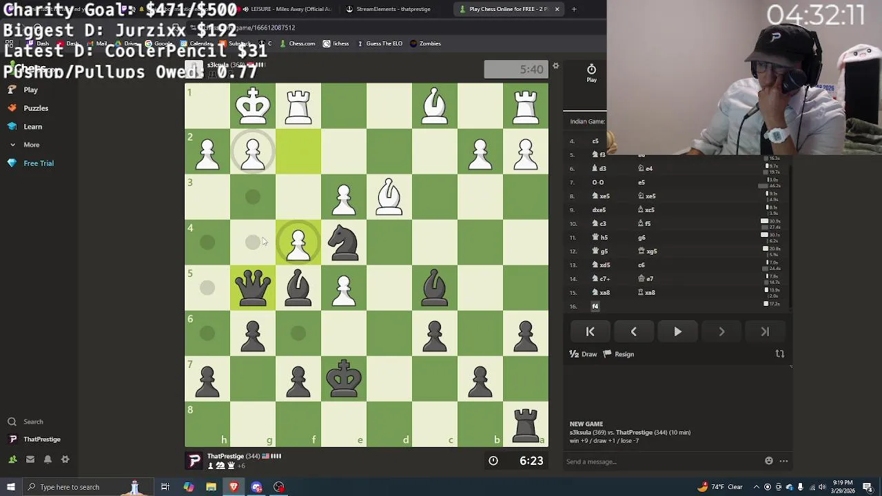Viewport: 882px width, 496px height.
Task: Click the white king on g1
Action: tap(253, 105)
